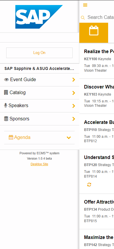Click the Agenda calendar icon
This screenshot has width=114, height=249.
point(11,137)
